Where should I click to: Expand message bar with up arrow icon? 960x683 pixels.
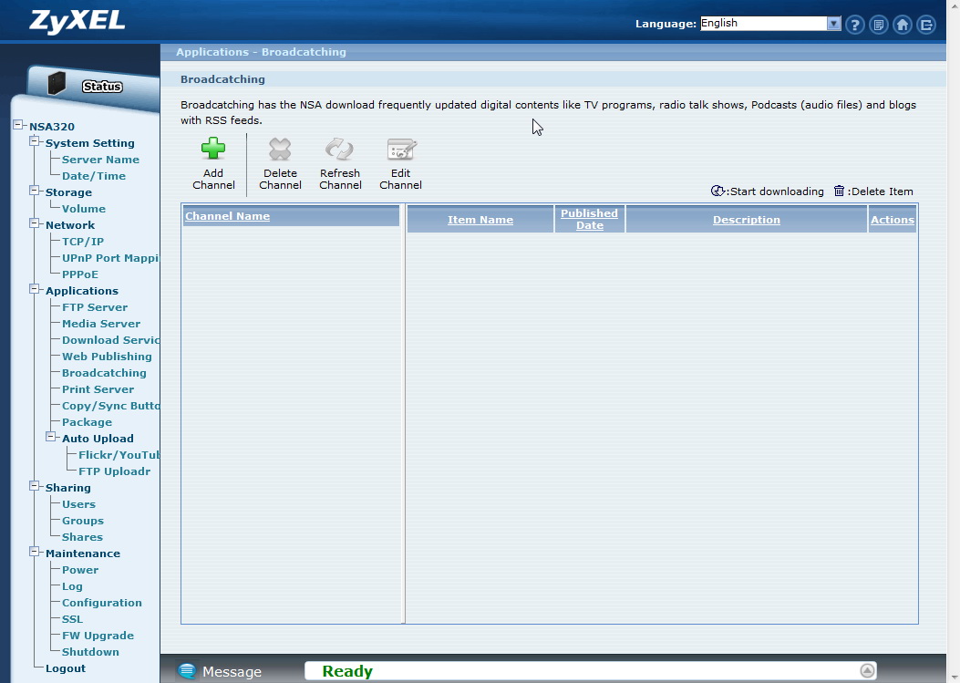867,671
